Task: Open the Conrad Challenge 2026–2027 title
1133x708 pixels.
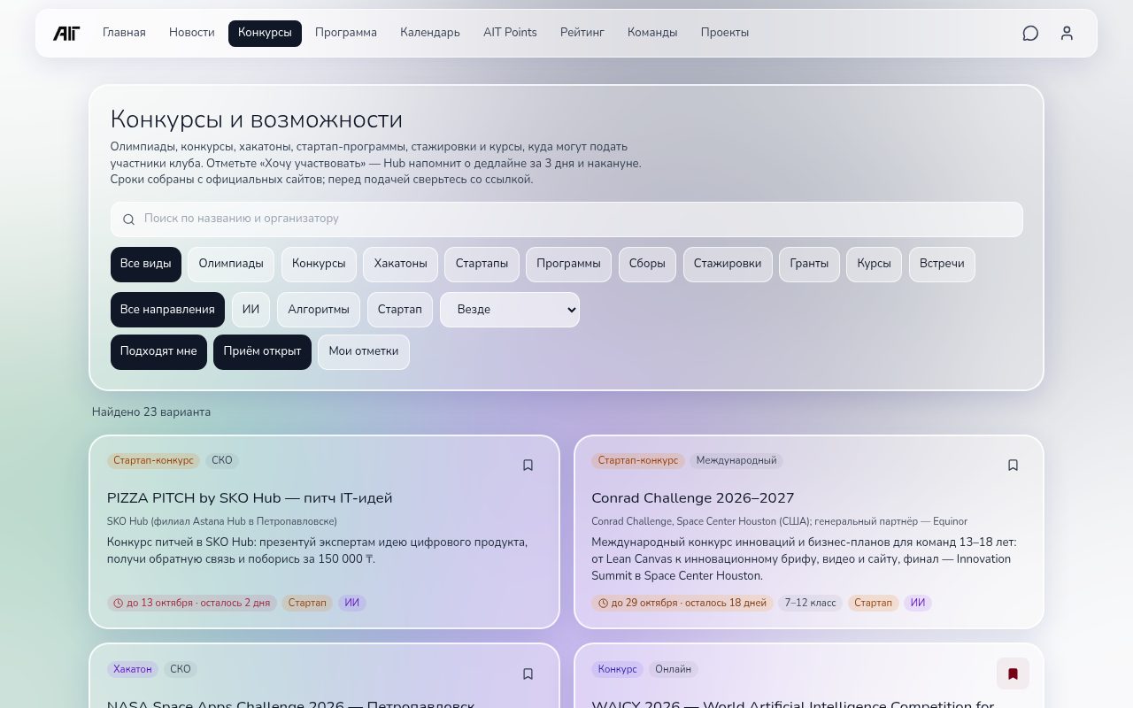Action: coord(693,498)
